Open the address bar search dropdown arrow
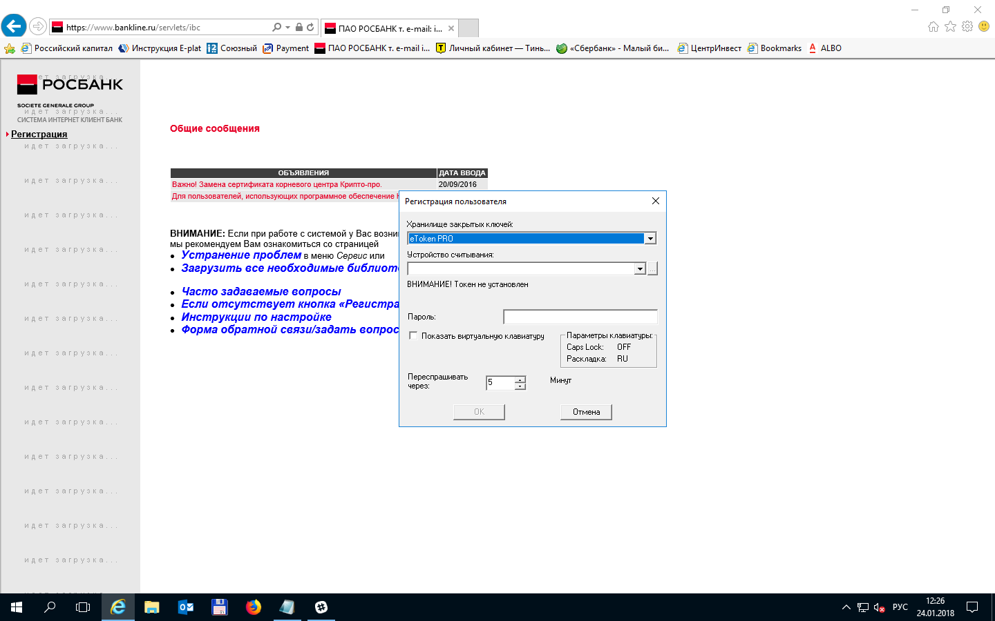The width and height of the screenshot is (995, 621). click(287, 28)
